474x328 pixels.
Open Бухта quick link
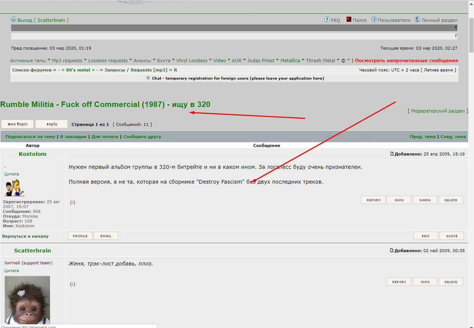coord(164,61)
